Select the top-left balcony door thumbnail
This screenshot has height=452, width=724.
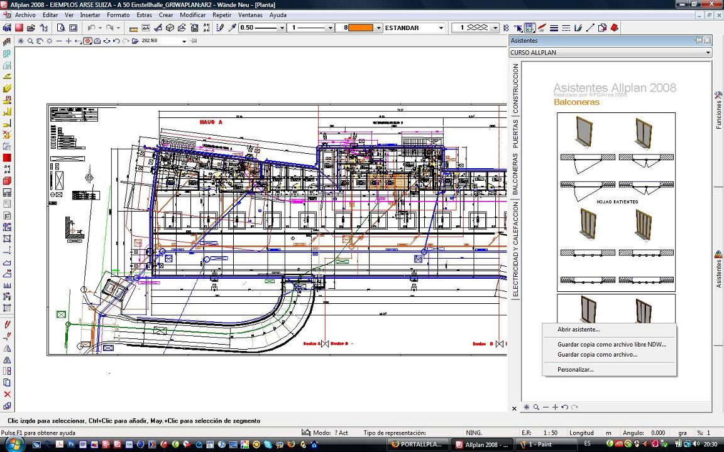(x=584, y=132)
